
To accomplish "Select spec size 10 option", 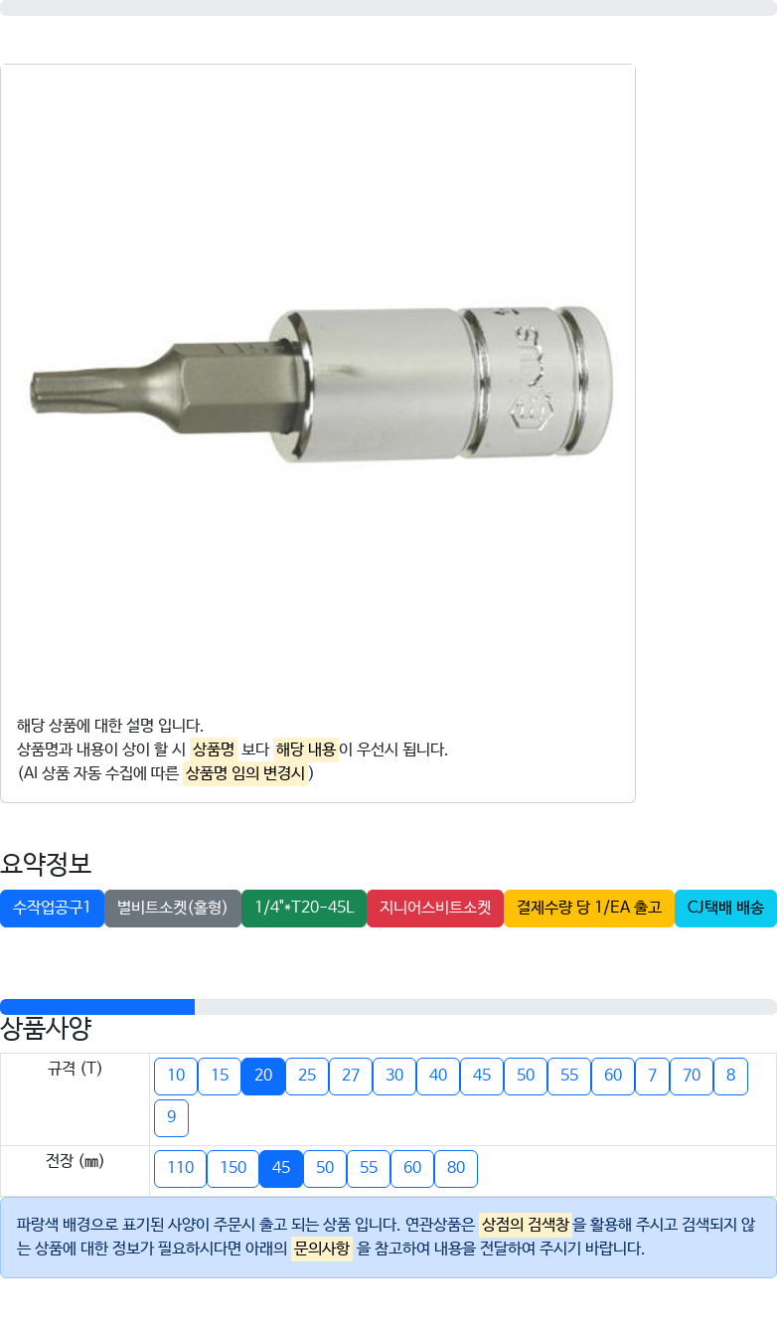I will [176, 1076].
